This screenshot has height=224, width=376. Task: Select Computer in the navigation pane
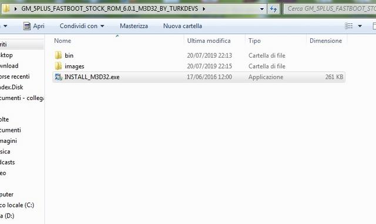pyautogui.click(x=6, y=194)
